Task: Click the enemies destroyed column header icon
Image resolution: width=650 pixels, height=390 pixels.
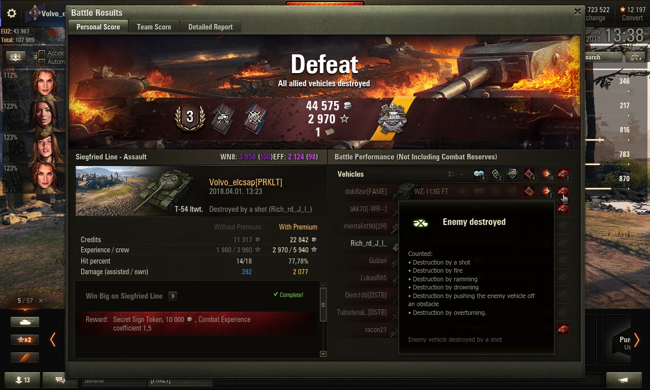Action: click(x=563, y=174)
